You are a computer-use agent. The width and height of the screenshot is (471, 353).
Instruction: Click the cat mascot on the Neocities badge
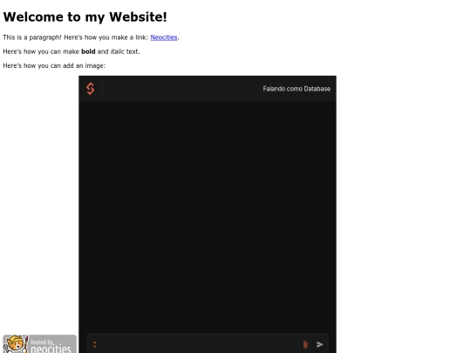16,344
